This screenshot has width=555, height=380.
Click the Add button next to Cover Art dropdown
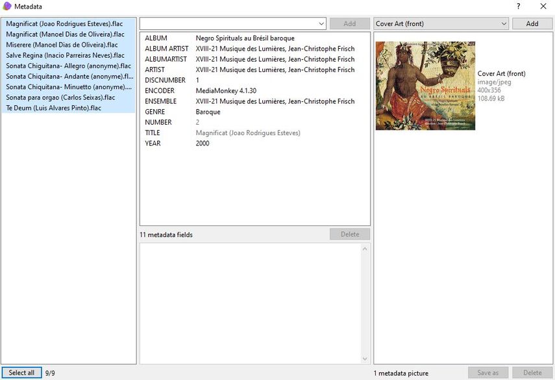pyautogui.click(x=532, y=24)
